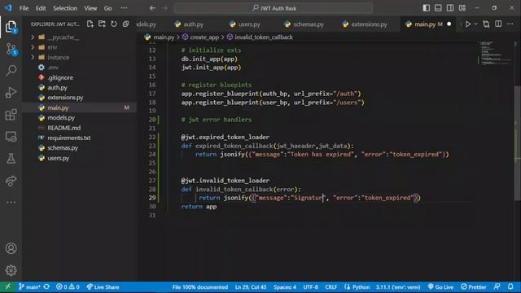Image resolution: width=521 pixels, height=293 pixels.
Task: Open the Manage settings gear
Action: 11,270
